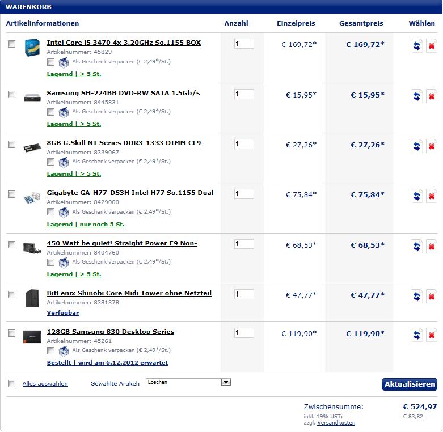
Task: Click the Versandkosten link
Action: pyautogui.click(x=336, y=423)
